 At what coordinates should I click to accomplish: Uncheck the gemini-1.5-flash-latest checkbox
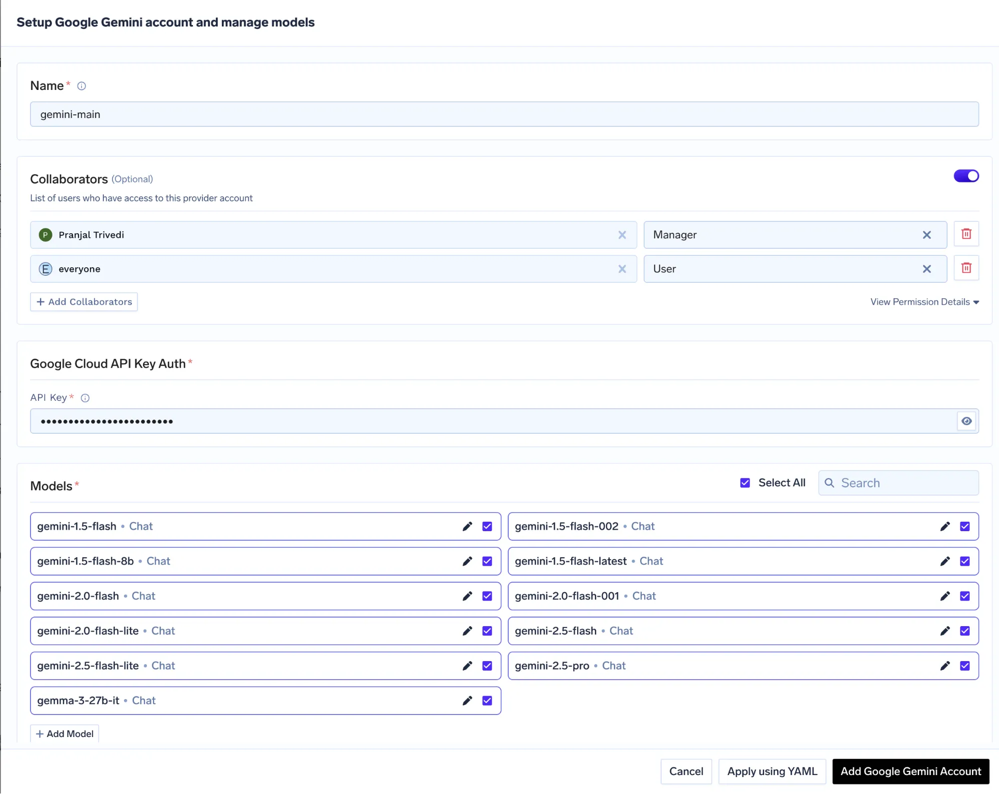tap(965, 561)
